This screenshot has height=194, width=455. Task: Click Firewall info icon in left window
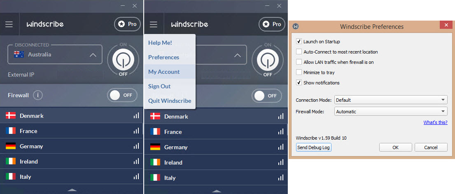[38, 95]
